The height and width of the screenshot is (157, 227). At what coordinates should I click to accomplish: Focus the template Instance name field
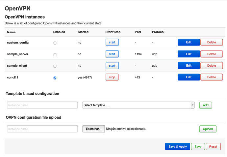coord(42,105)
